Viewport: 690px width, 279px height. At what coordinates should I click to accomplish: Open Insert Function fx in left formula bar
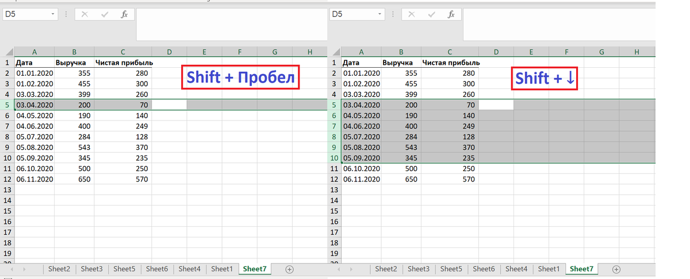124,14
